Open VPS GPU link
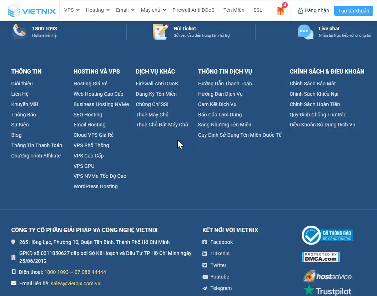This screenshot has width=377, height=296. pyautogui.click(x=84, y=166)
